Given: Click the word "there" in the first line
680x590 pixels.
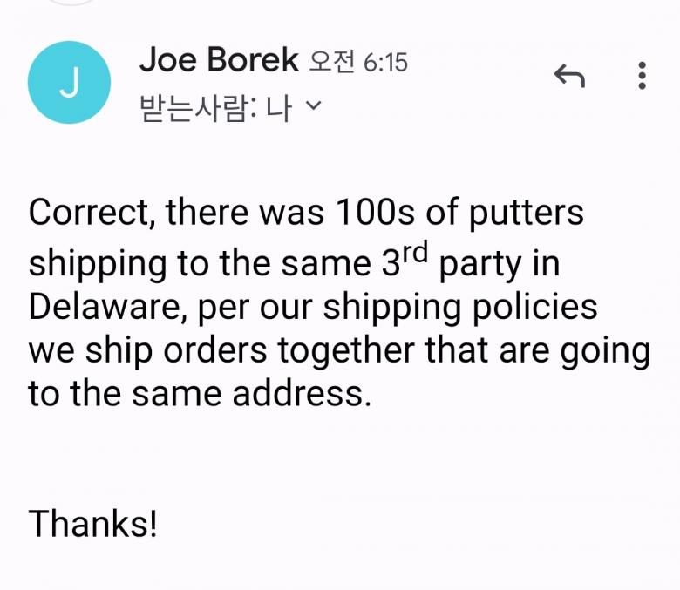Looking at the screenshot, I should 206,214.
